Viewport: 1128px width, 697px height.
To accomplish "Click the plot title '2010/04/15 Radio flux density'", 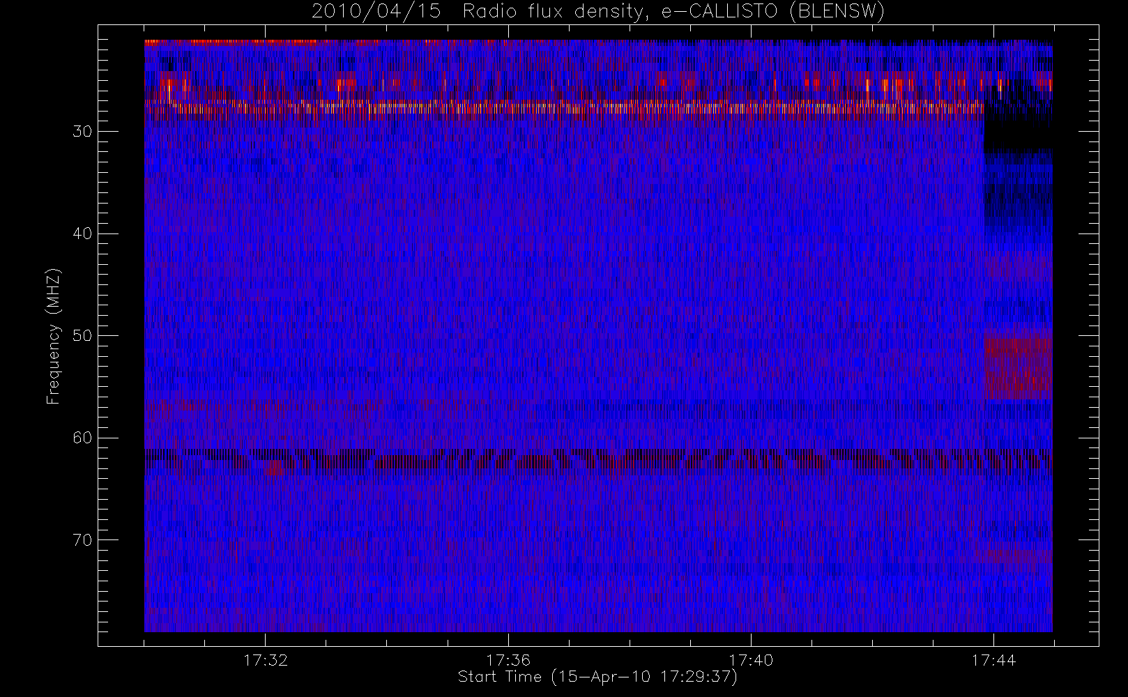I will [x=598, y=12].
